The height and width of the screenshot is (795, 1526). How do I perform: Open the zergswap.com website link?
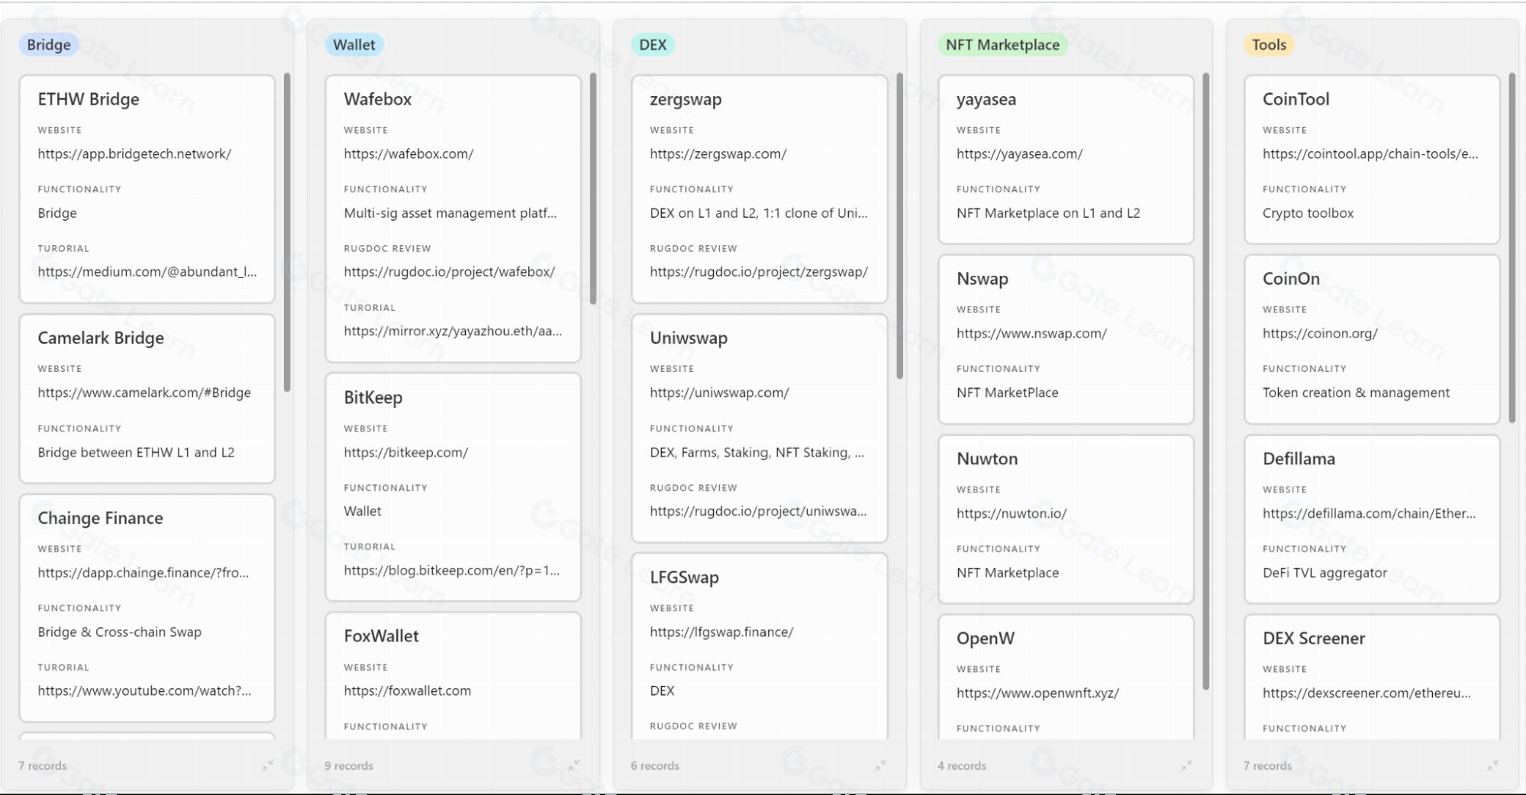point(718,154)
